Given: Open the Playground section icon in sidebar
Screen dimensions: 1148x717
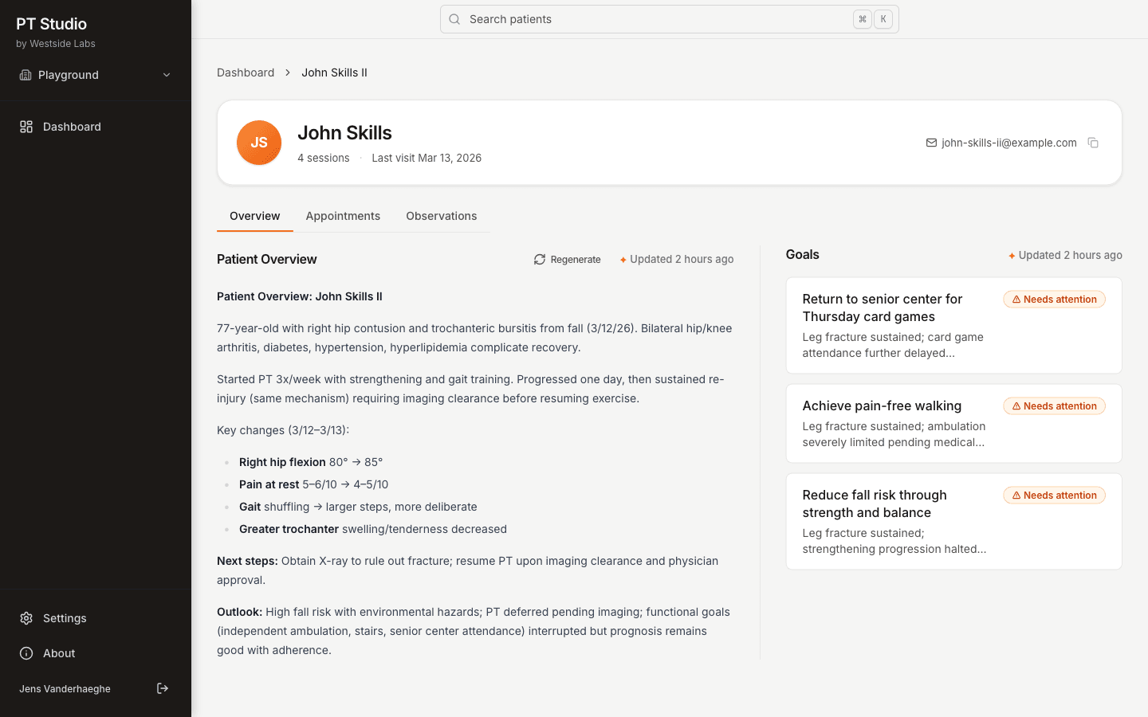Looking at the screenshot, I should pyautogui.click(x=25, y=74).
